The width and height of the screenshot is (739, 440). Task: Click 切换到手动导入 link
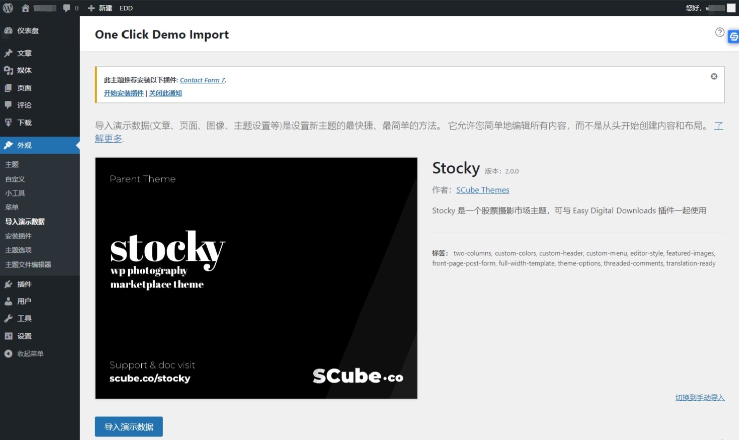pos(700,397)
